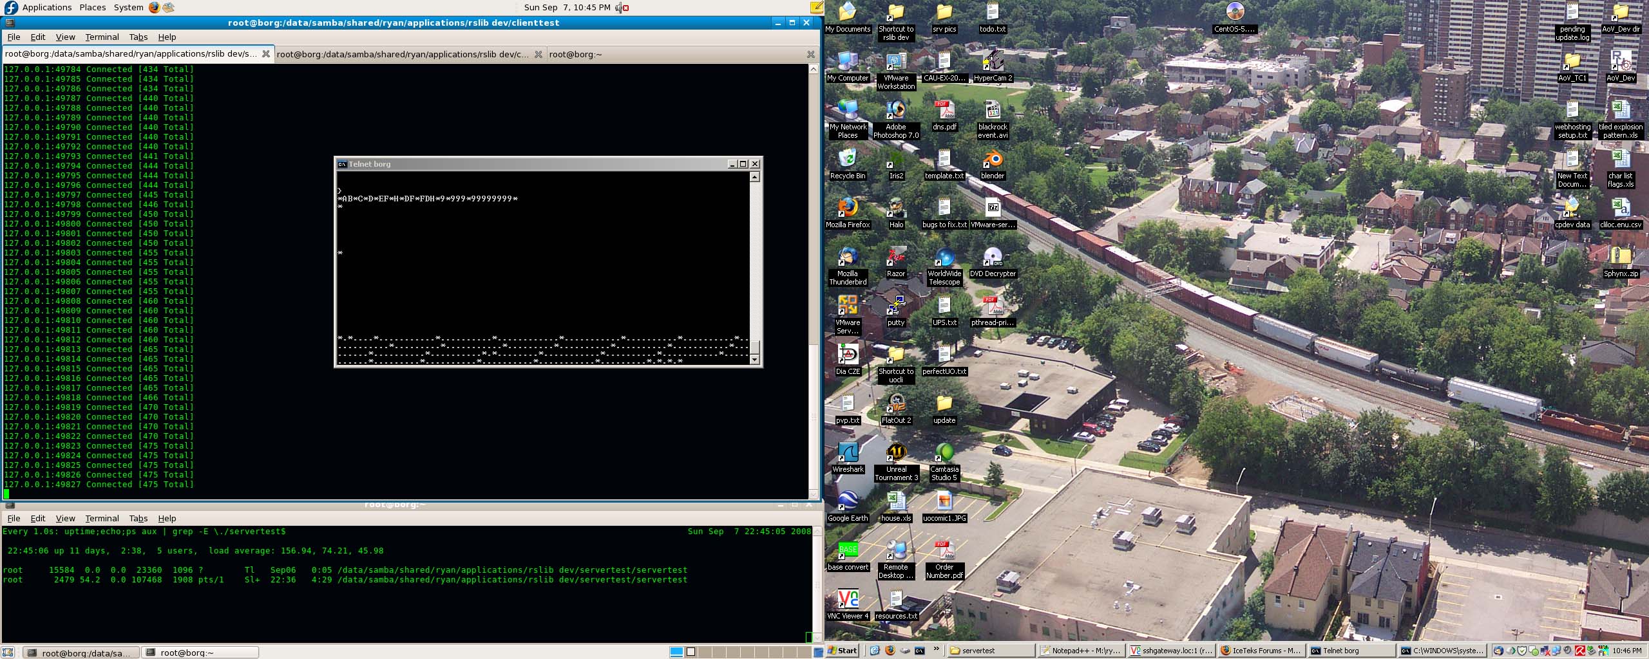
Task: Select the CentOS-5 disc image desktop icon
Action: 1235,17
